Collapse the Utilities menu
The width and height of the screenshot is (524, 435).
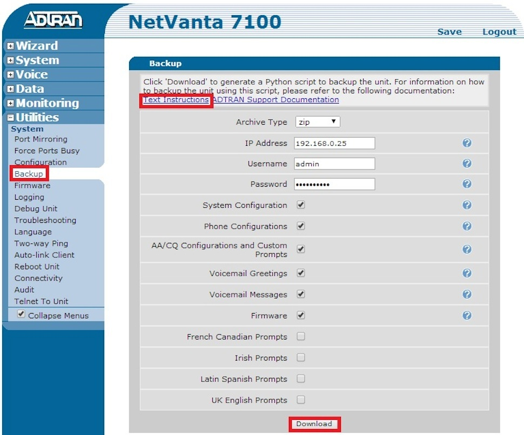click(x=10, y=118)
